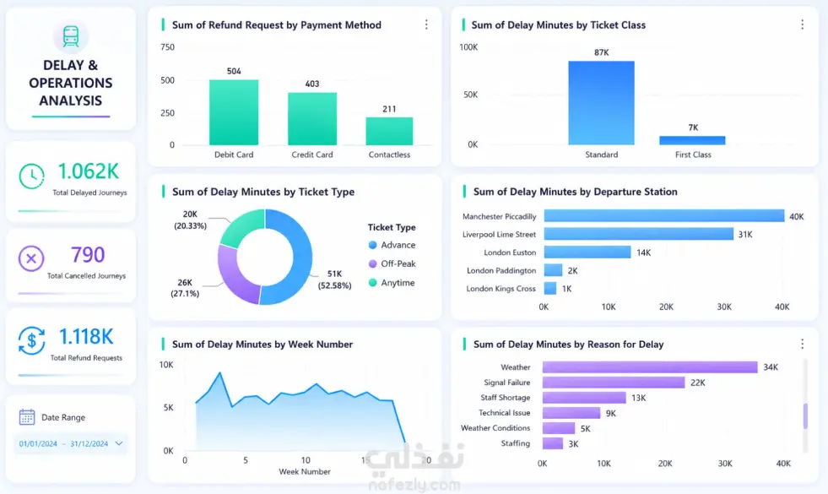The width and height of the screenshot is (828, 494).
Task: Click the Delay & Operations Analysis heading
Action: coord(71,83)
